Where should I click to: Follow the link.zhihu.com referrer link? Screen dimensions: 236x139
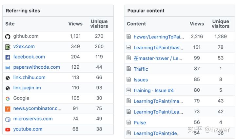click(x=29, y=78)
